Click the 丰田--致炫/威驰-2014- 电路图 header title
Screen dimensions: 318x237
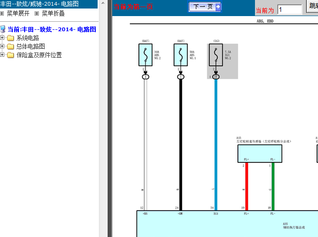(39, 4)
